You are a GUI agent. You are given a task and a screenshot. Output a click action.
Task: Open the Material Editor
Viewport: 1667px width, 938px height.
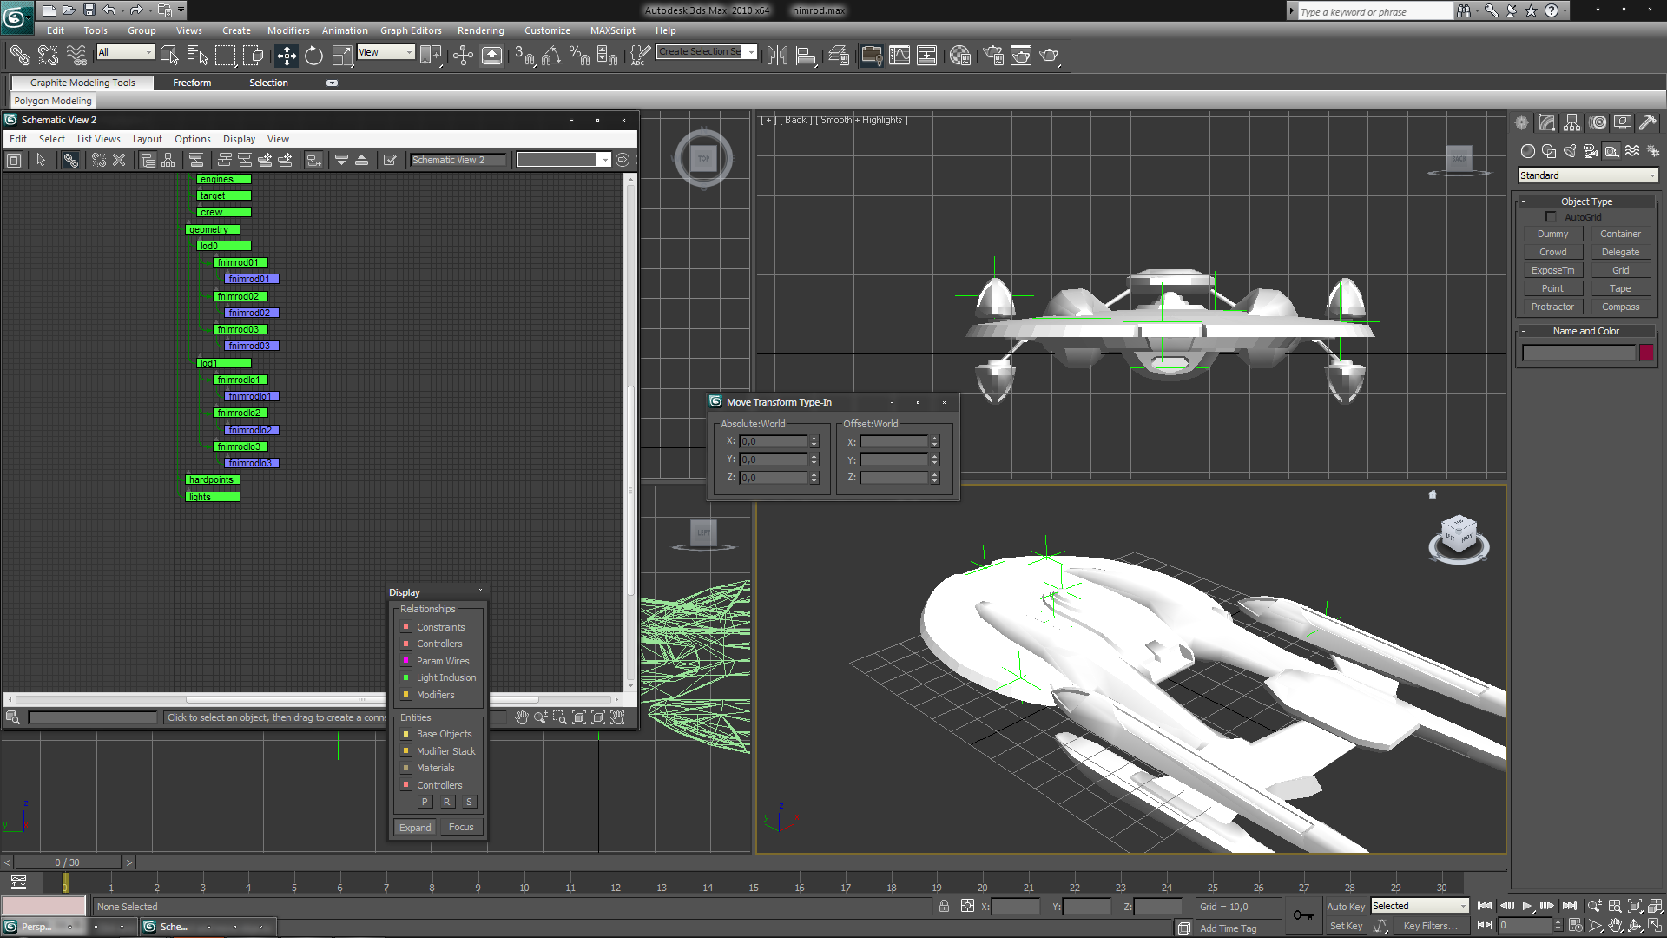pos(959,56)
